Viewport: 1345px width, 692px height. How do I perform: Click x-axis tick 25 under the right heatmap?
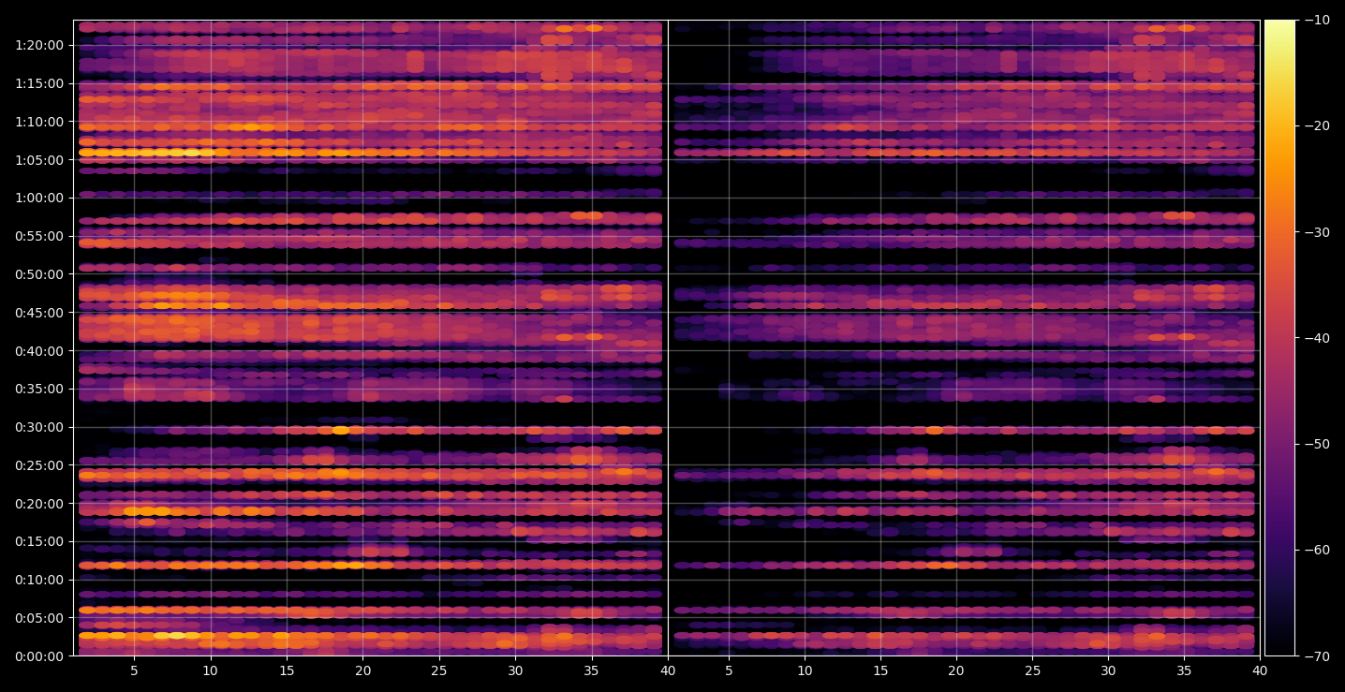tap(1032, 671)
